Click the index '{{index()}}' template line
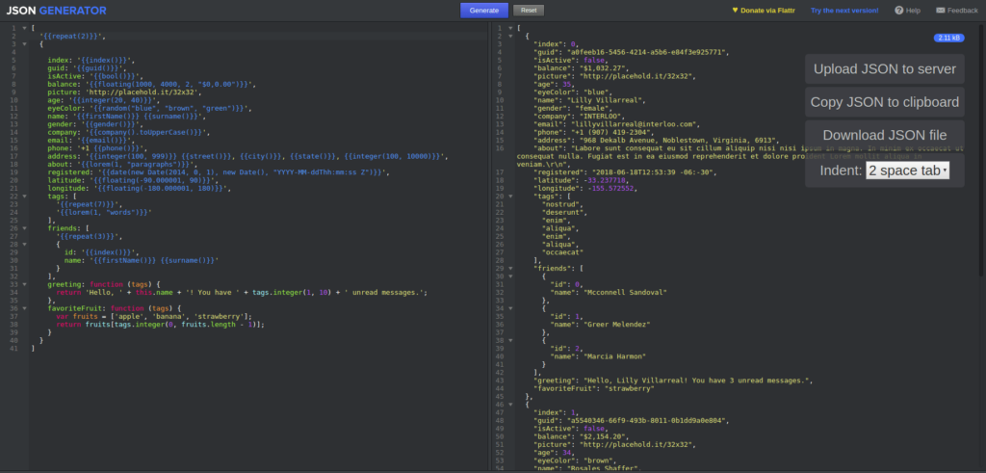986x473 pixels. (x=91, y=61)
